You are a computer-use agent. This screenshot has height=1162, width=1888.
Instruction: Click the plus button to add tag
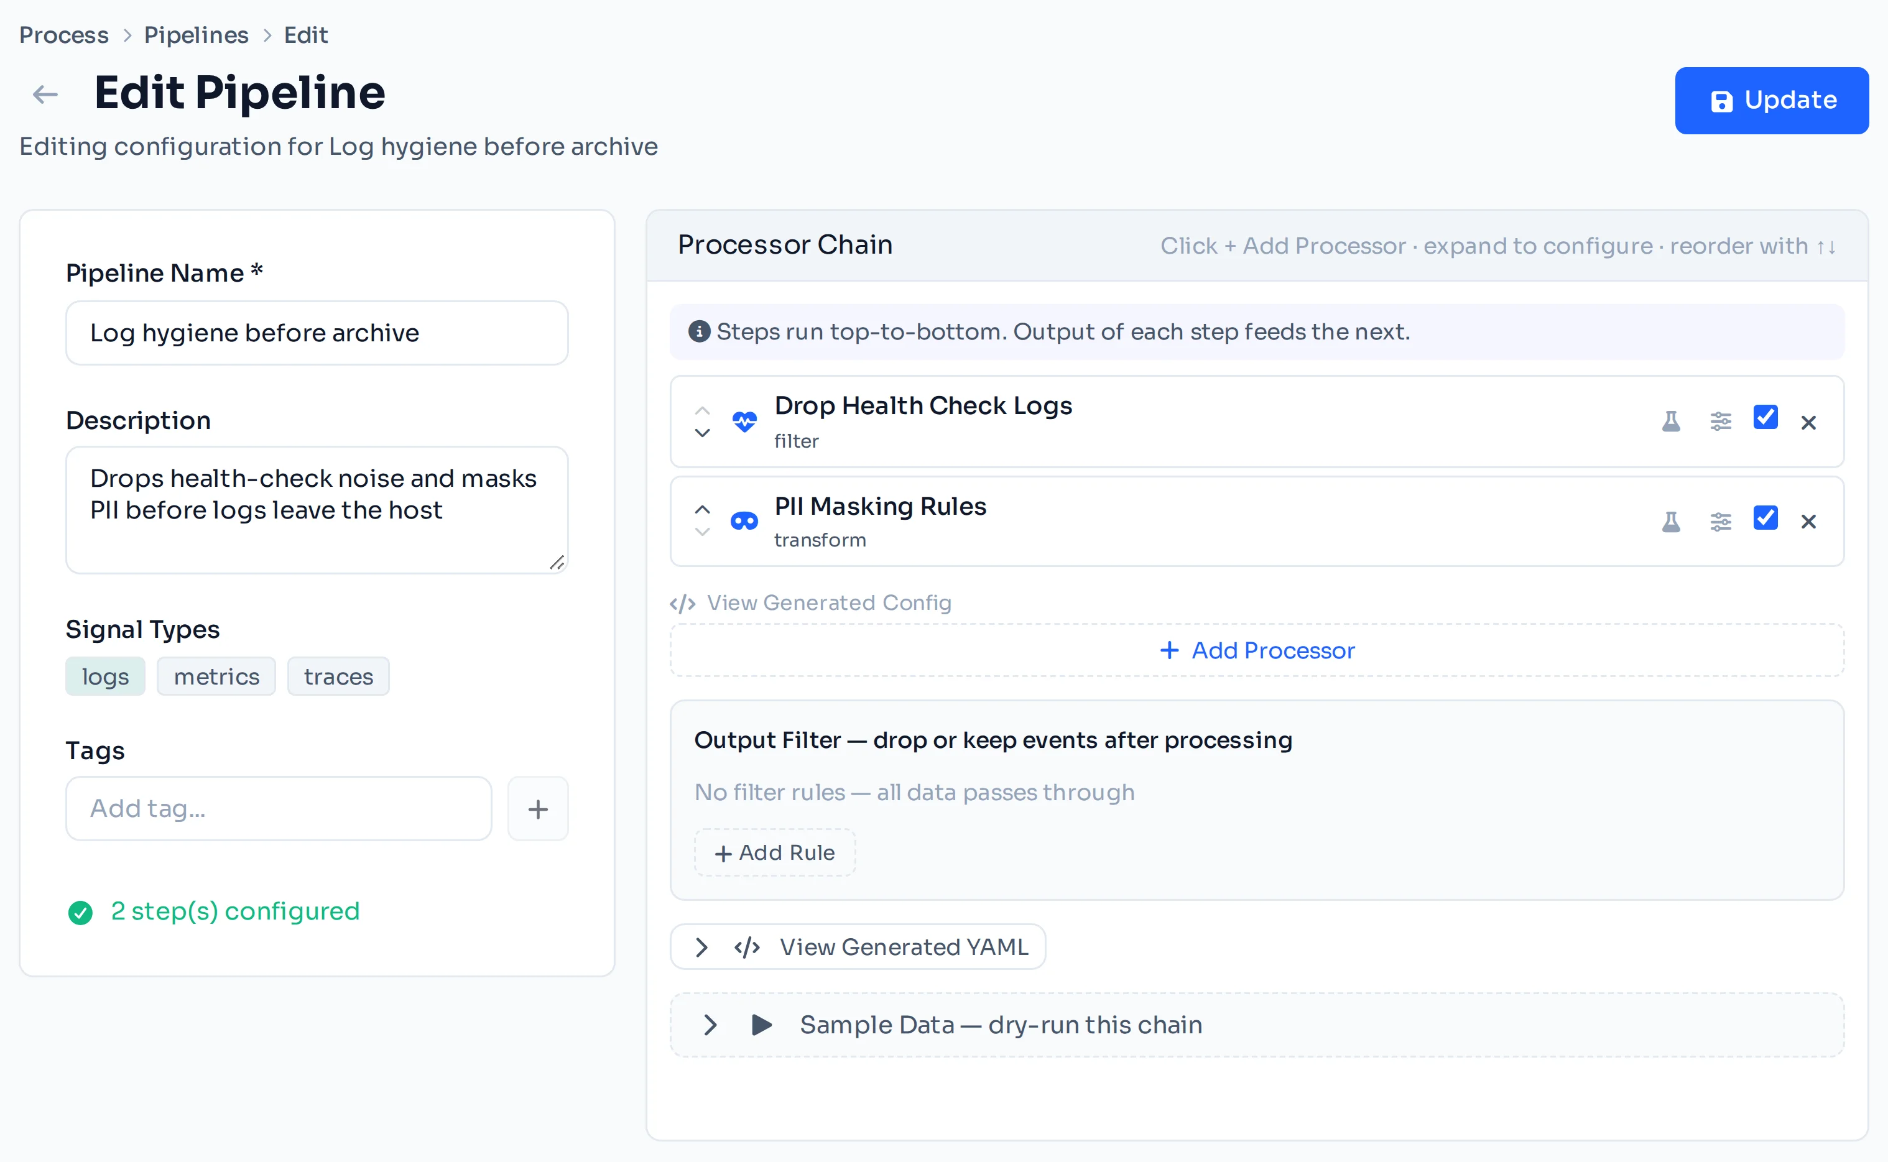coord(538,809)
